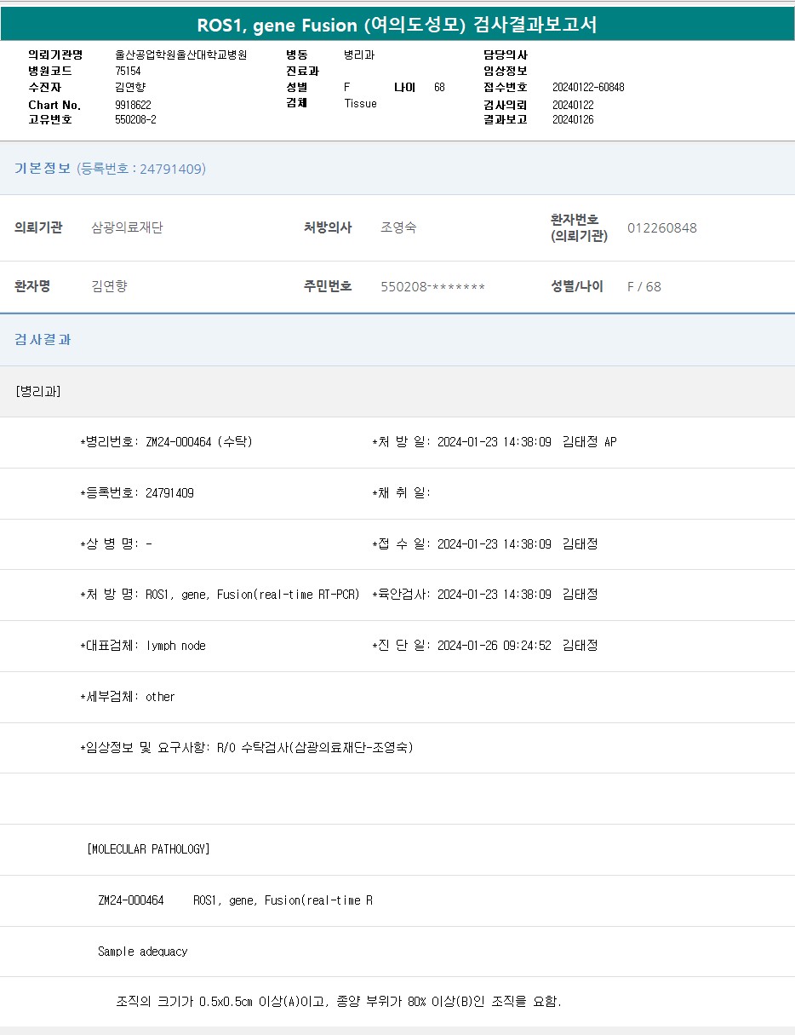
Task: Select the 임상정보 및 요구사항 line
Action: point(247,748)
